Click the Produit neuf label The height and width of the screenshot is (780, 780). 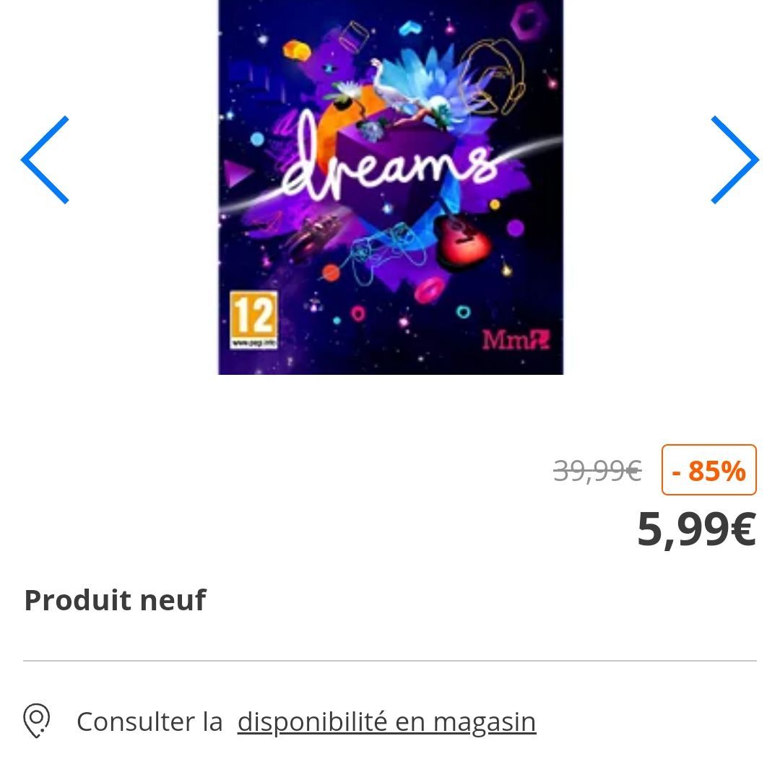tap(115, 600)
